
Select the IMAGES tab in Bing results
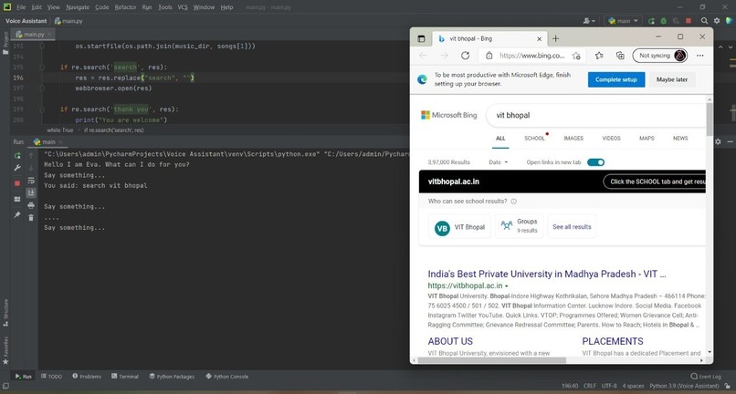pos(573,139)
